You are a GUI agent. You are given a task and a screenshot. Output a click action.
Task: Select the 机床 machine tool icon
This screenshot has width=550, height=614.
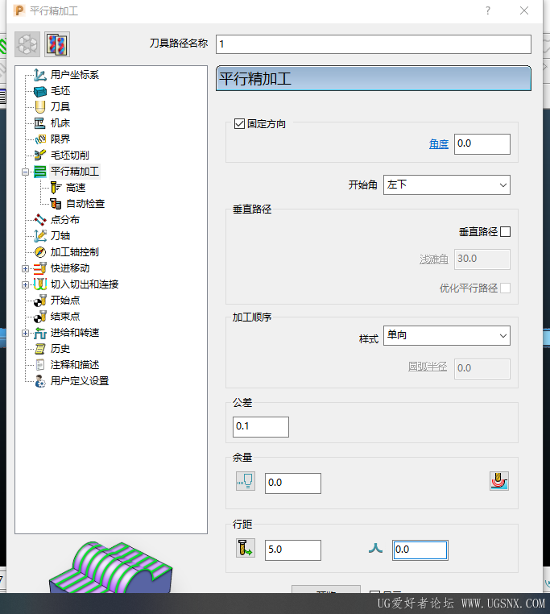40,123
